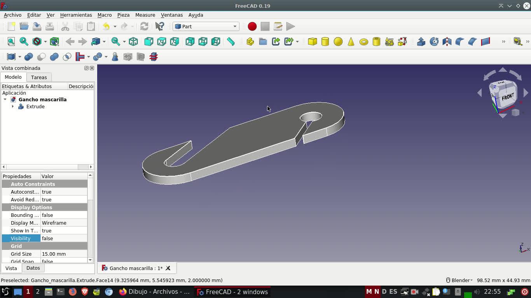531x298 pixels.
Task: Create a torus primitive
Action: (x=363, y=42)
